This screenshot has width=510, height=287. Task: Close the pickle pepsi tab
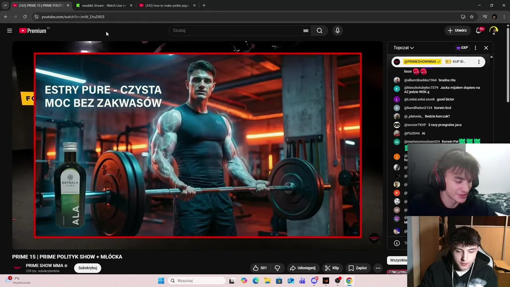point(194,6)
